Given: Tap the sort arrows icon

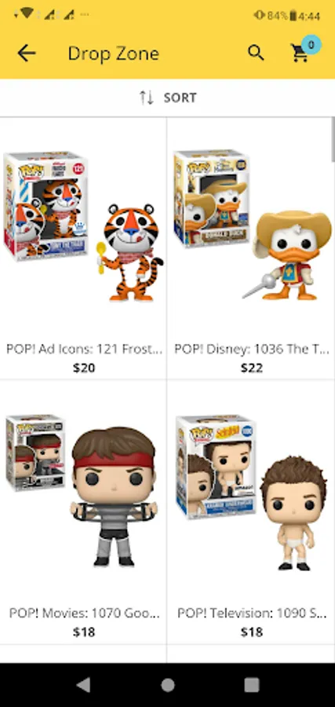Looking at the screenshot, I should coord(147,97).
